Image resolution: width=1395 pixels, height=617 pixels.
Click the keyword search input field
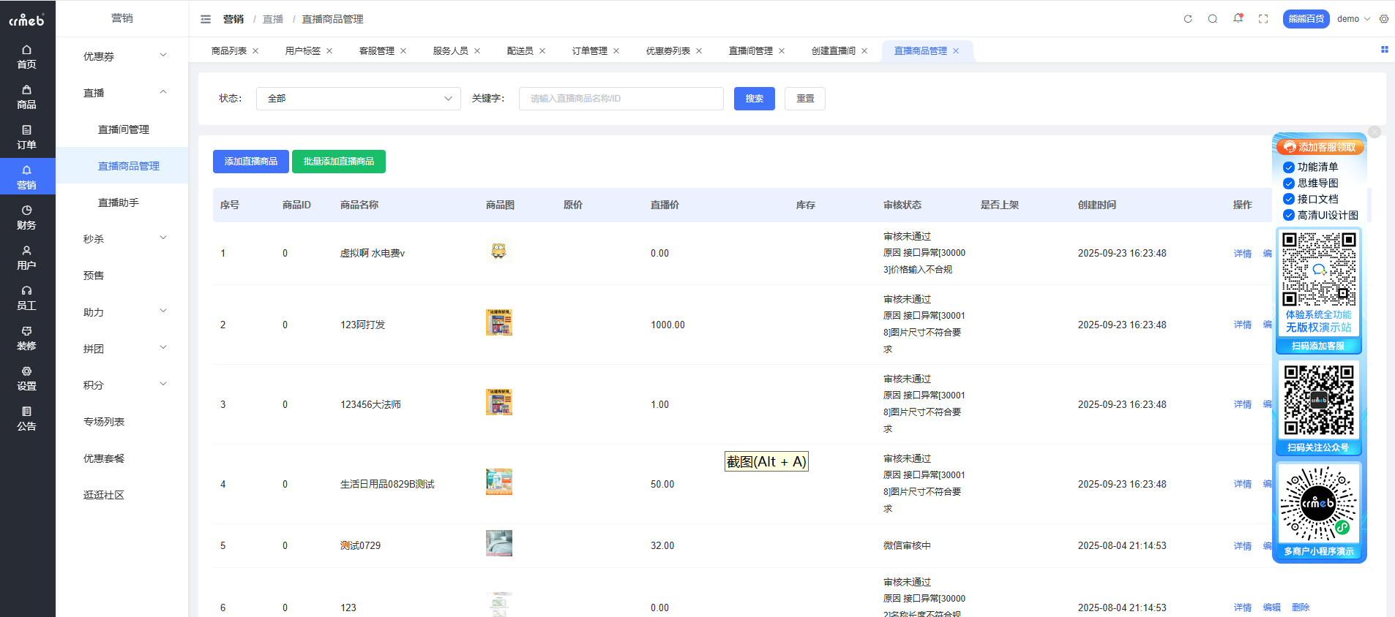621,99
